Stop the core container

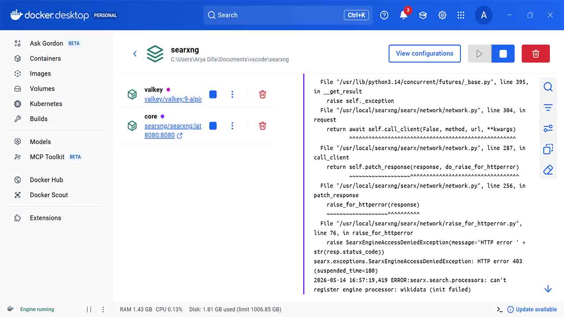[213, 126]
